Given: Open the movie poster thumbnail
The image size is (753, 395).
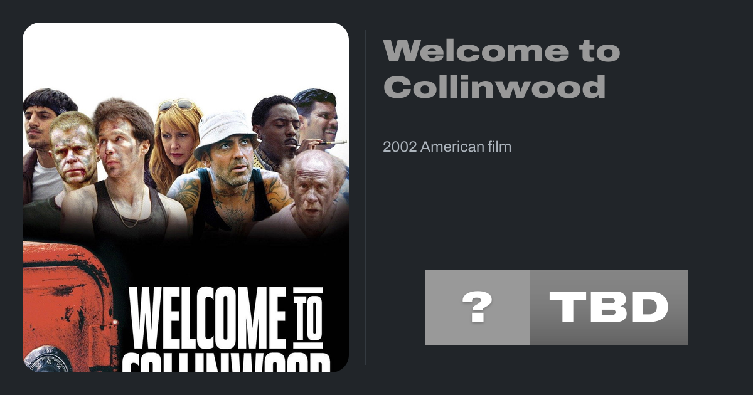Looking at the screenshot, I should point(186,197).
